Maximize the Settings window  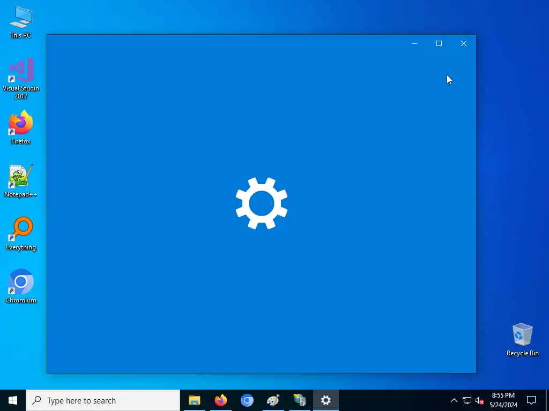439,43
